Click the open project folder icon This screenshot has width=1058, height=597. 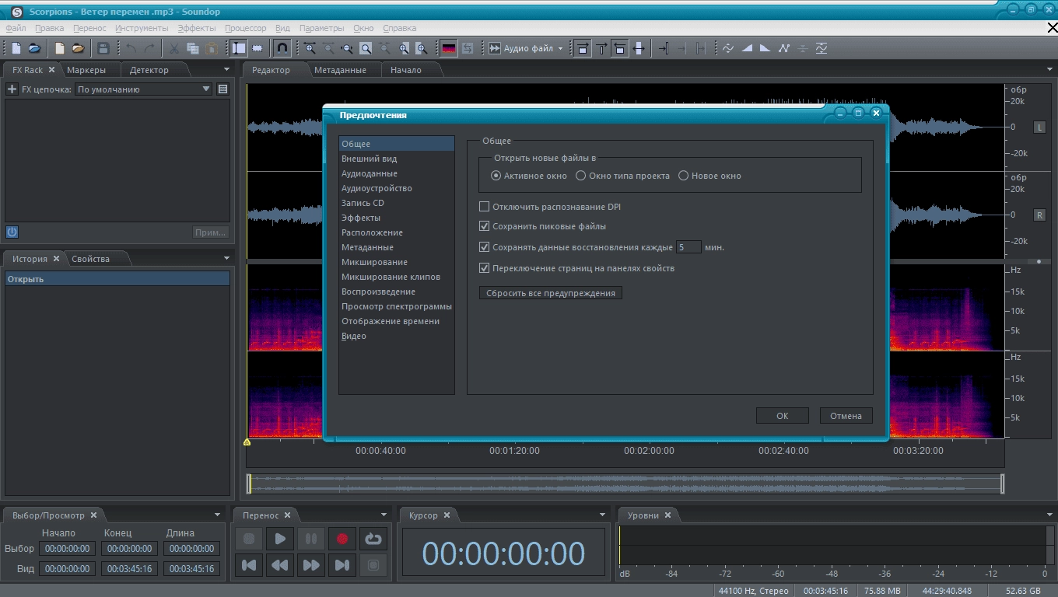[79, 48]
